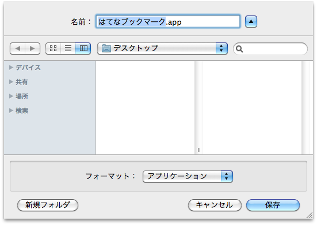
Task: Click the キャンセル button
Action: (215, 205)
